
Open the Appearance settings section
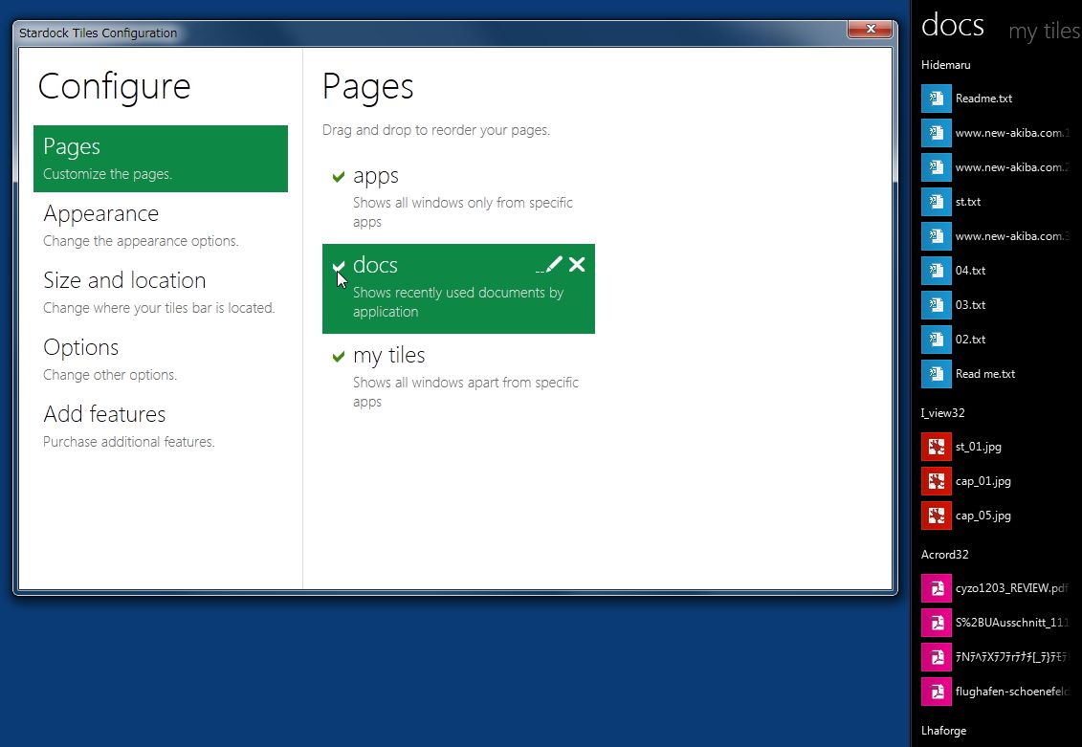click(160, 226)
